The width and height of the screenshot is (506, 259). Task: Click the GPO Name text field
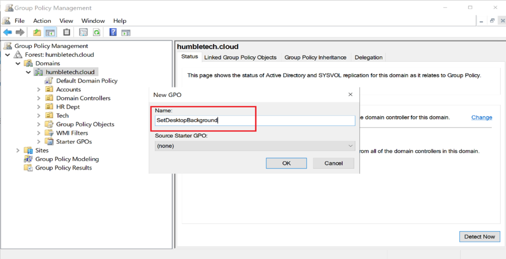254,120
